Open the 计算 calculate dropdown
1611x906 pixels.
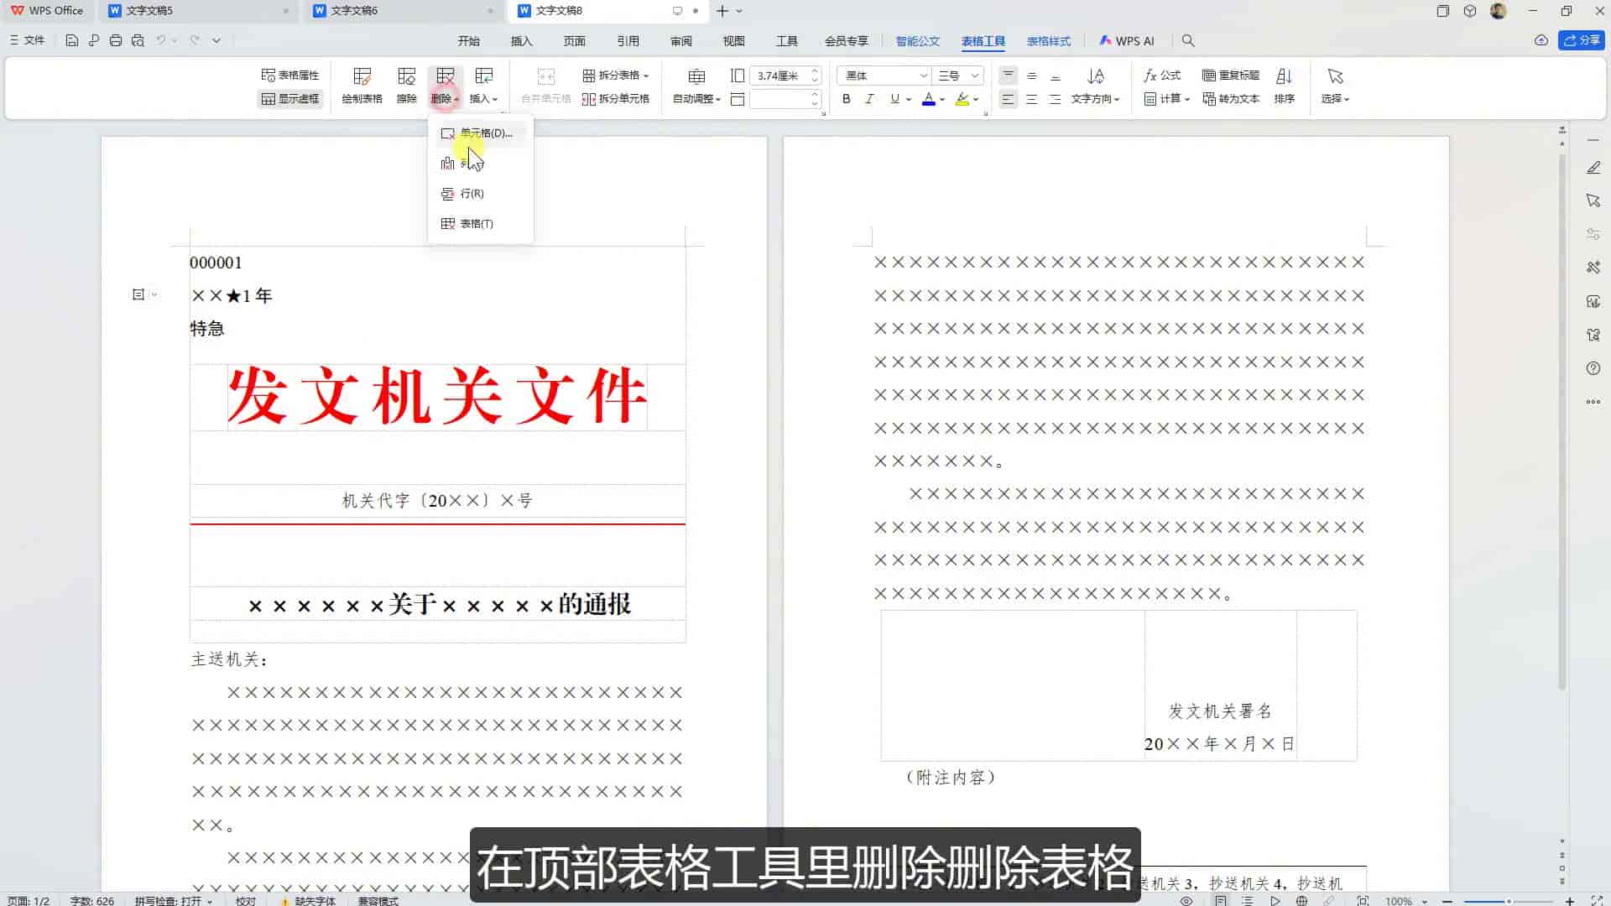[1167, 98]
